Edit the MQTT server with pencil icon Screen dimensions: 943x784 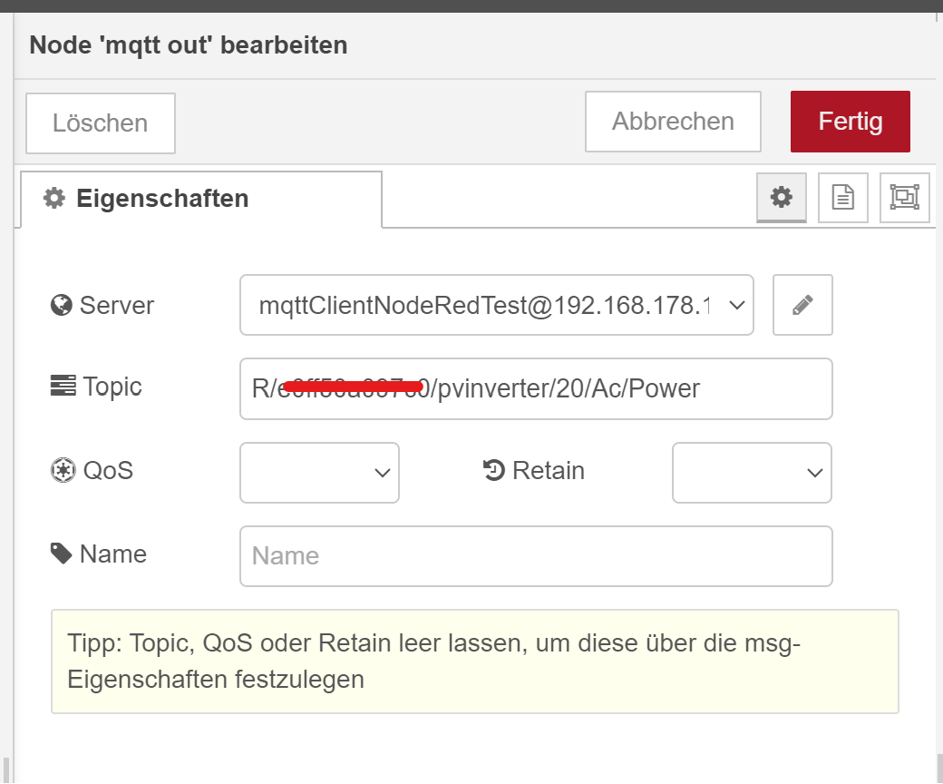click(x=802, y=305)
